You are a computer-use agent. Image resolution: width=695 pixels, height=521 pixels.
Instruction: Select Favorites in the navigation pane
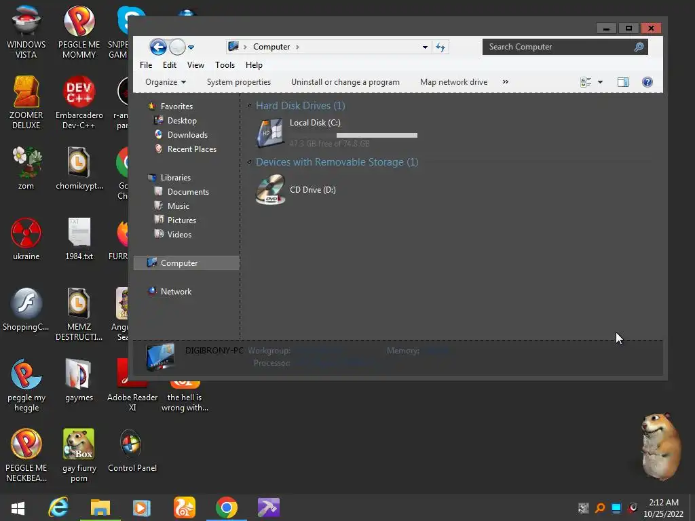(176, 107)
